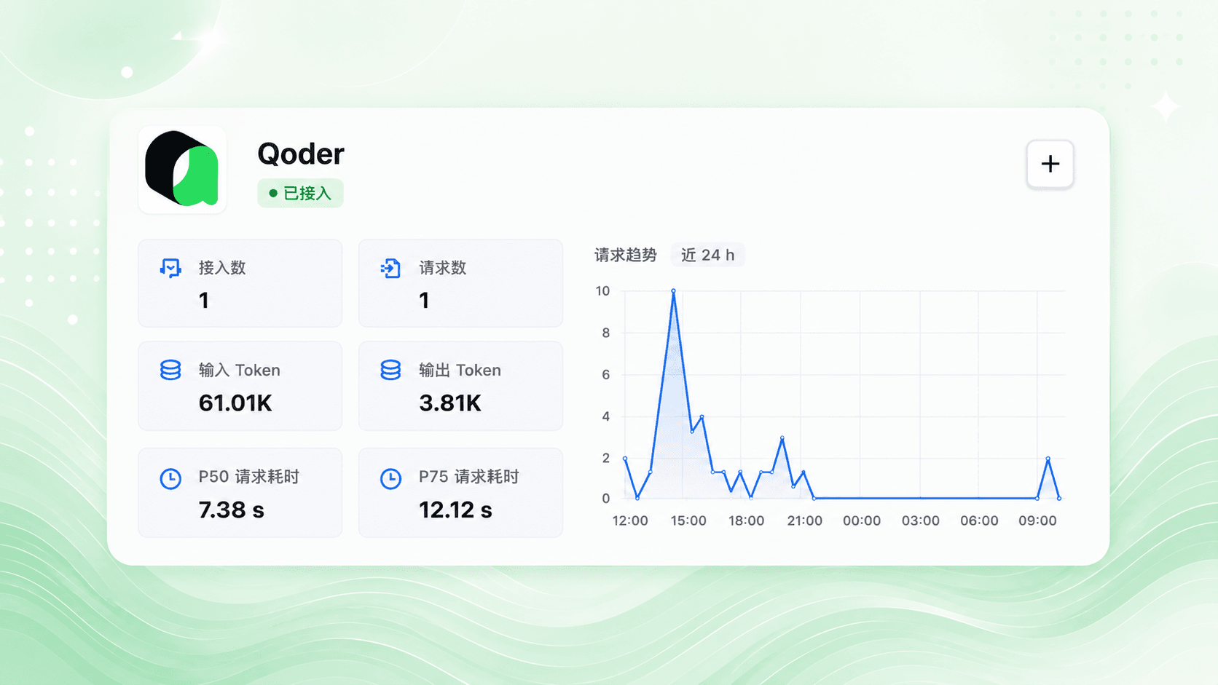The image size is (1218, 685).
Task: Click the Qoder title text
Action: pos(300,154)
